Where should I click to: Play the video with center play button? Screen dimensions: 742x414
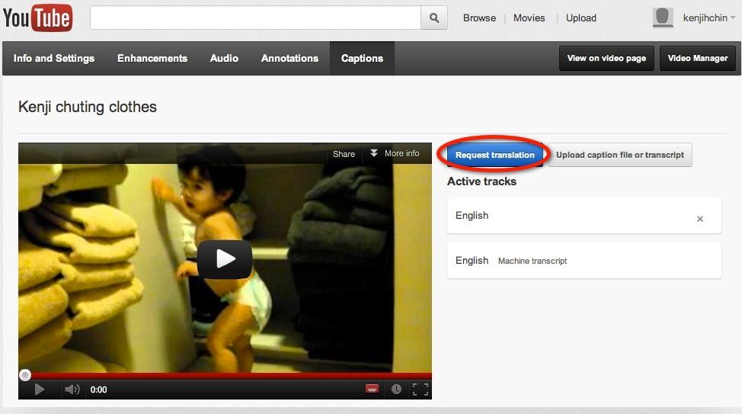click(x=225, y=259)
